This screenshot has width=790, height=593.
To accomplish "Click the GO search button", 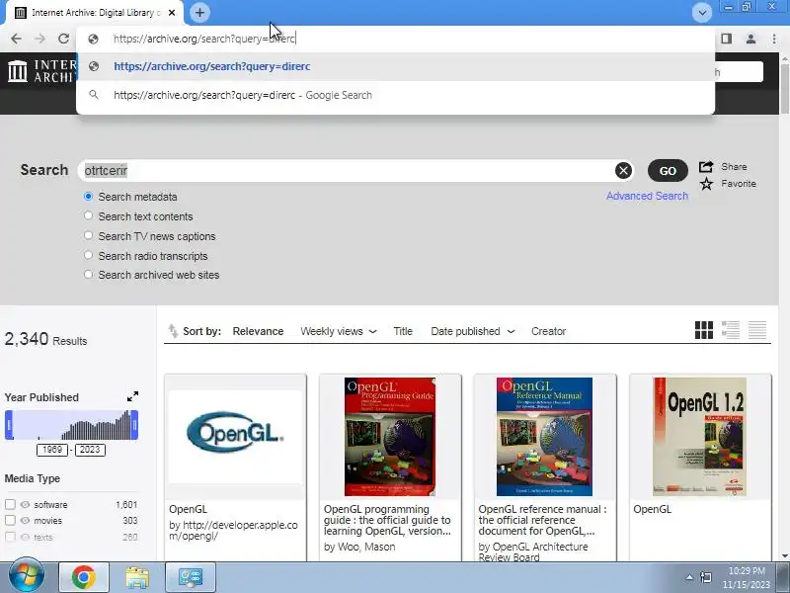I will pos(668,171).
